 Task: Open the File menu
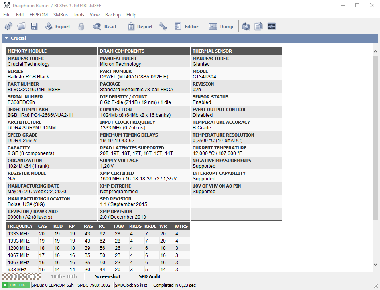click(7, 15)
